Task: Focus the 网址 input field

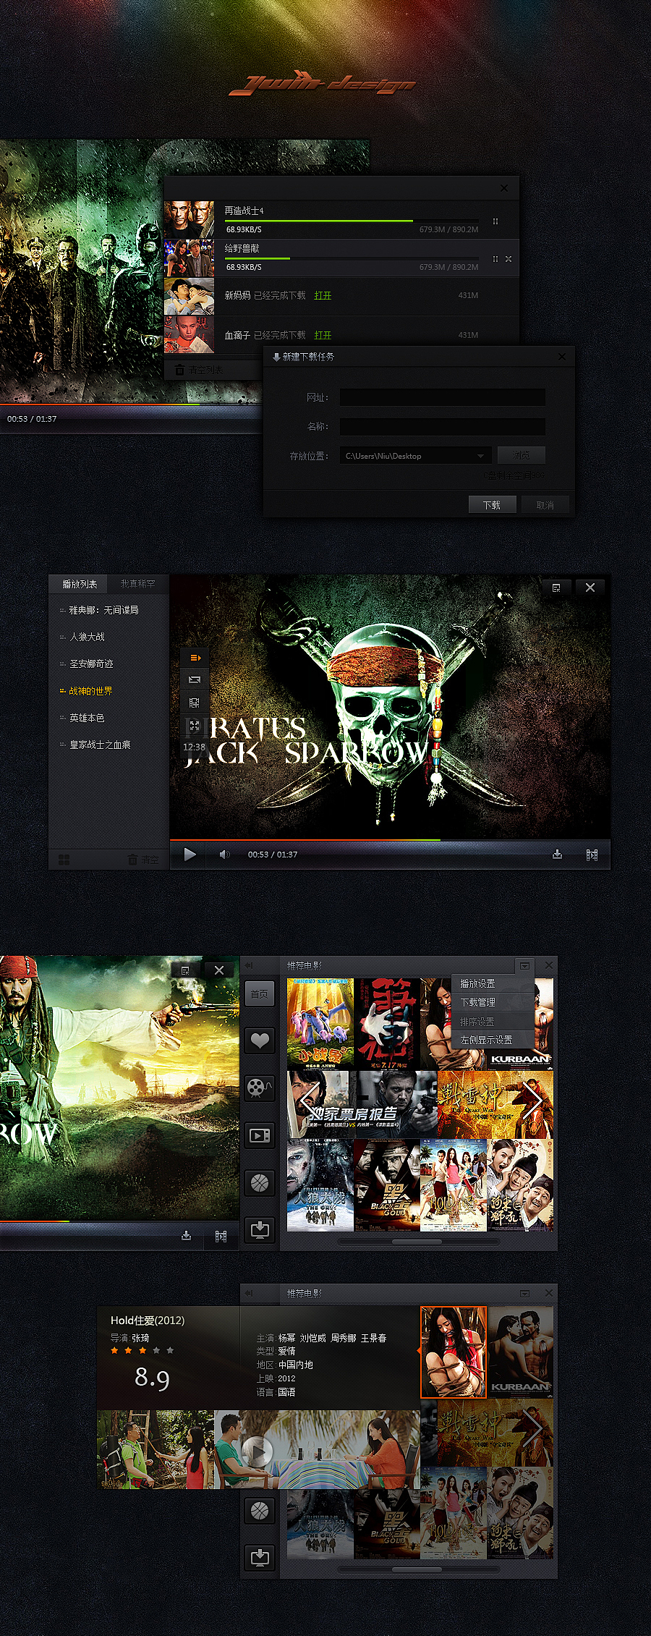Action: (443, 397)
